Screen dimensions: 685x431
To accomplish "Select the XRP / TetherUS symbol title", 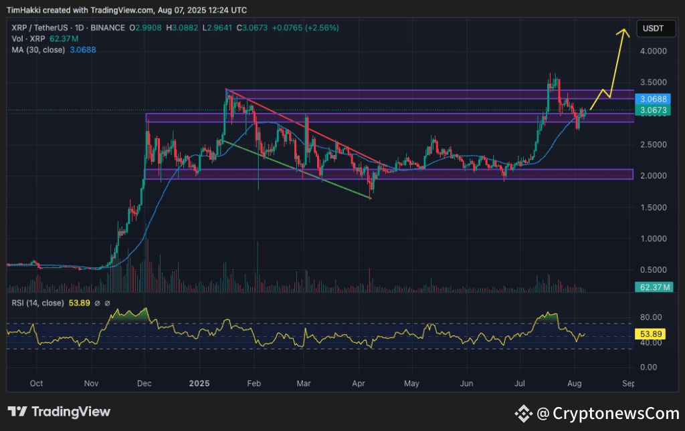I will 39,28.
